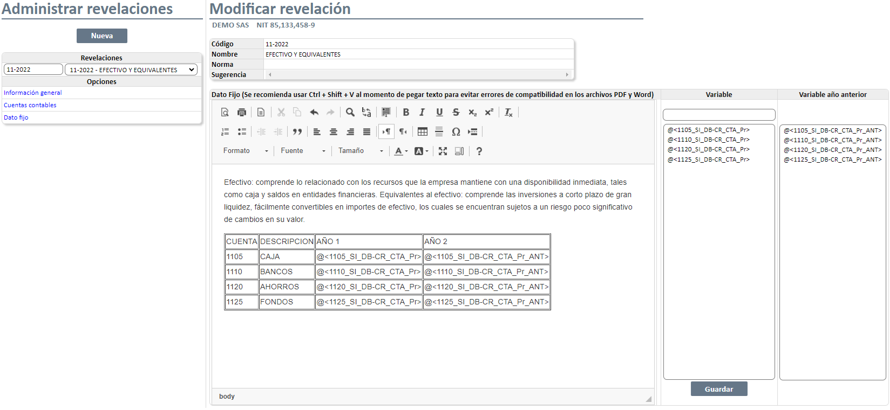Viewport: 890px width, 410px height.
Task: Apply superscript formatting
Action: (x=489, y=112)
